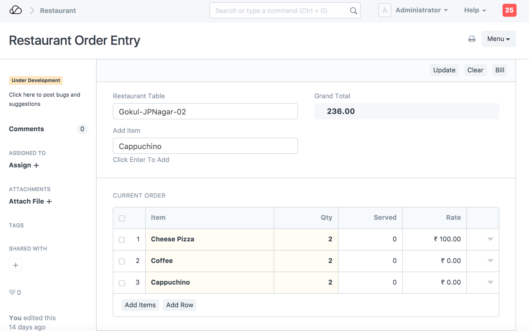Expand the Cappuchino row dropdown arrow
Screen dimensions: 529x331
coord(490,282)
